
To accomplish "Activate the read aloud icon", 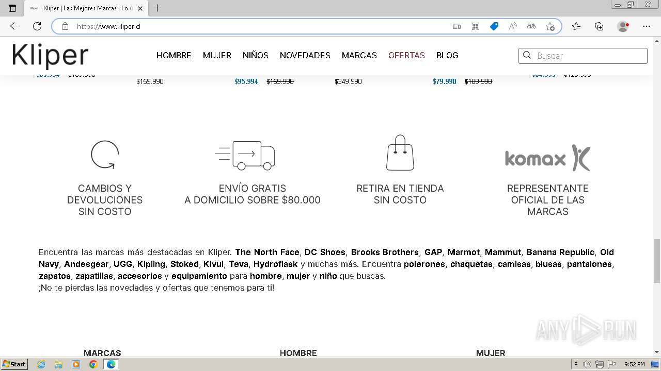I will [x=513, y=26].
